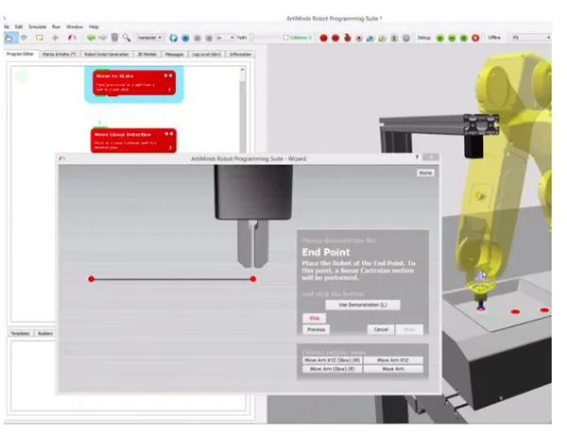
Task: Click the second green Debug step icon
Action: click(x=452, y=38)
